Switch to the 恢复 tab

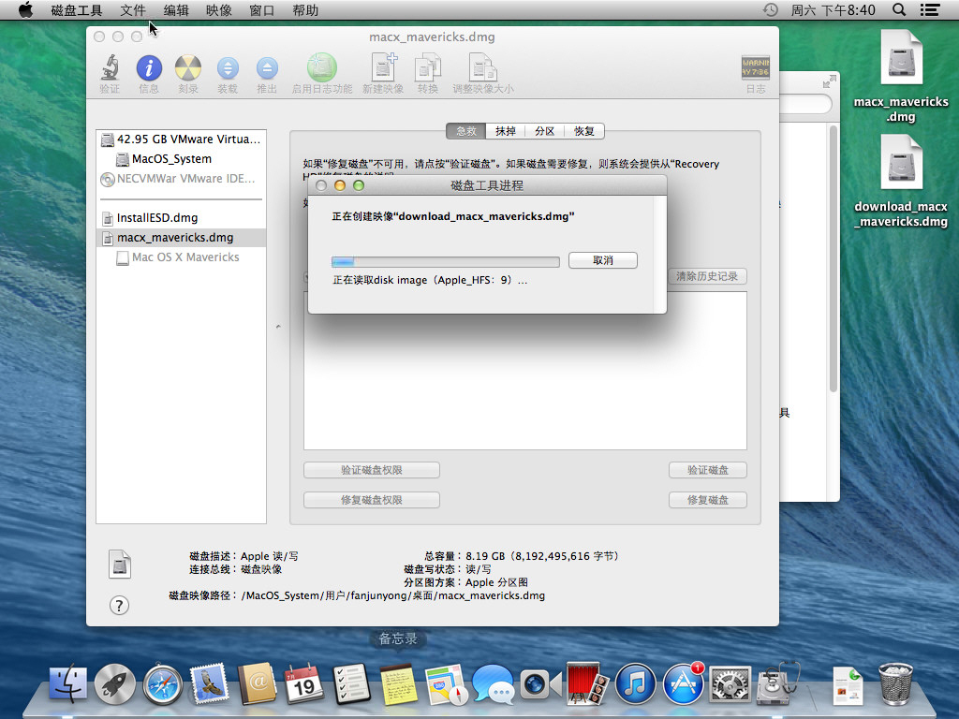click(x=584, y=131)
